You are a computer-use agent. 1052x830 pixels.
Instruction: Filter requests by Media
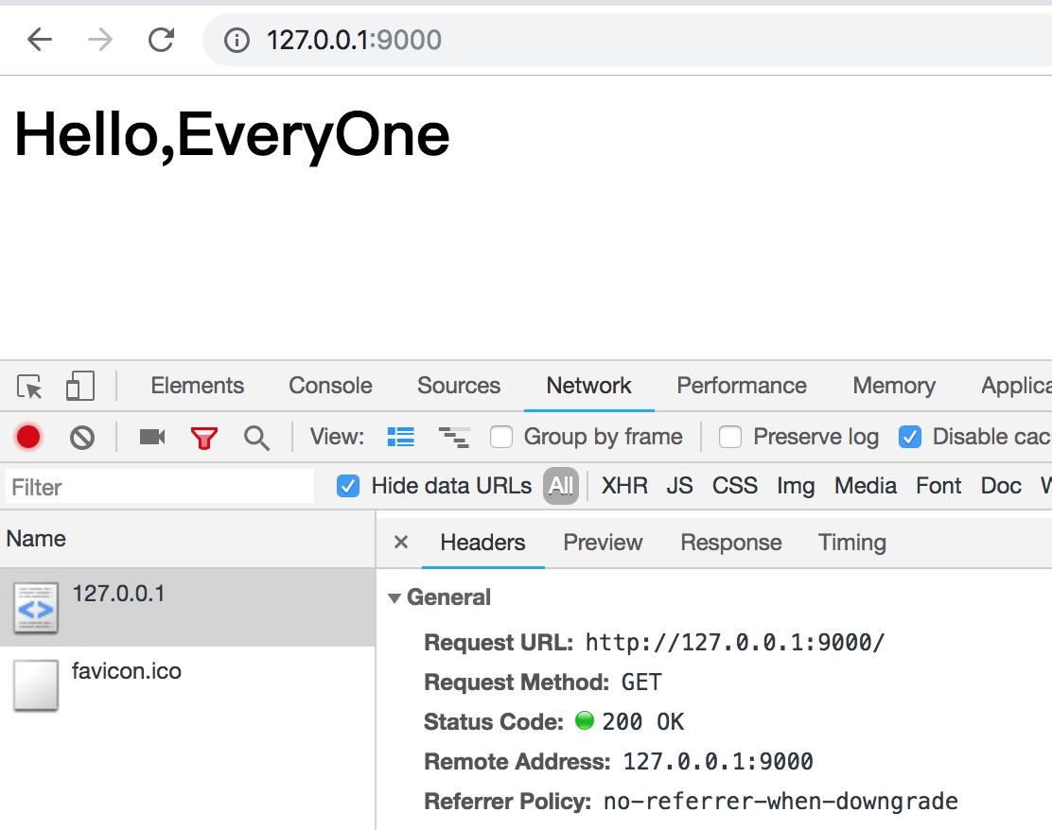point(866,486)
